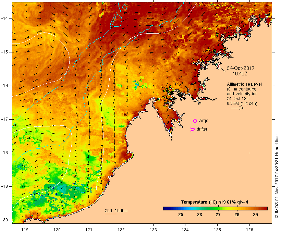Viewport: 281px width, 233px height.
Task: Click the -15 latitude axis label
Action: (4, 52)
